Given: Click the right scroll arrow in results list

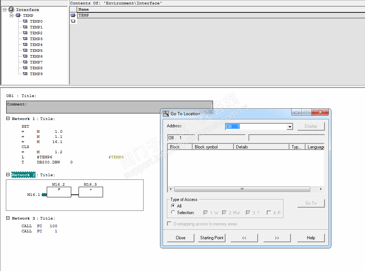Looking at the screenshot, I should (x=321, y=189).
